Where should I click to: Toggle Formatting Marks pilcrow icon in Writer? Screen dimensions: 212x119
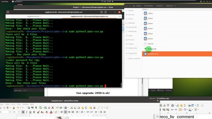tap(36, 108)
